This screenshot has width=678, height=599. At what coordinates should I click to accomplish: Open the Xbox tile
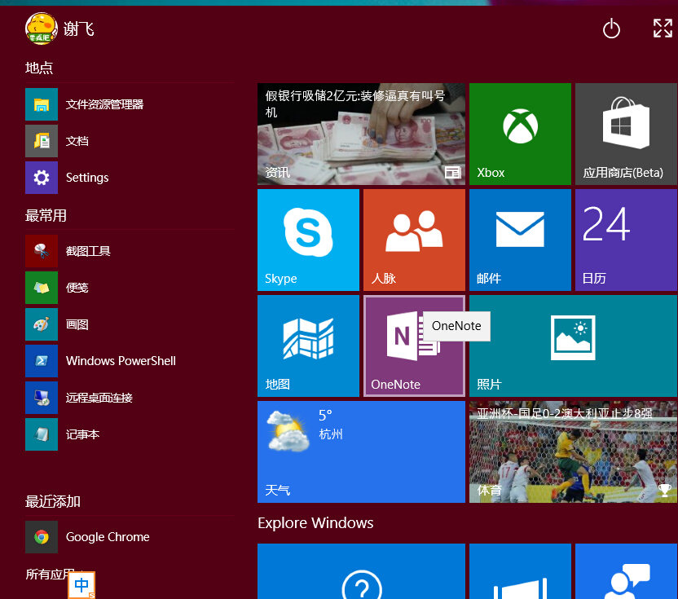pos(520,134)
